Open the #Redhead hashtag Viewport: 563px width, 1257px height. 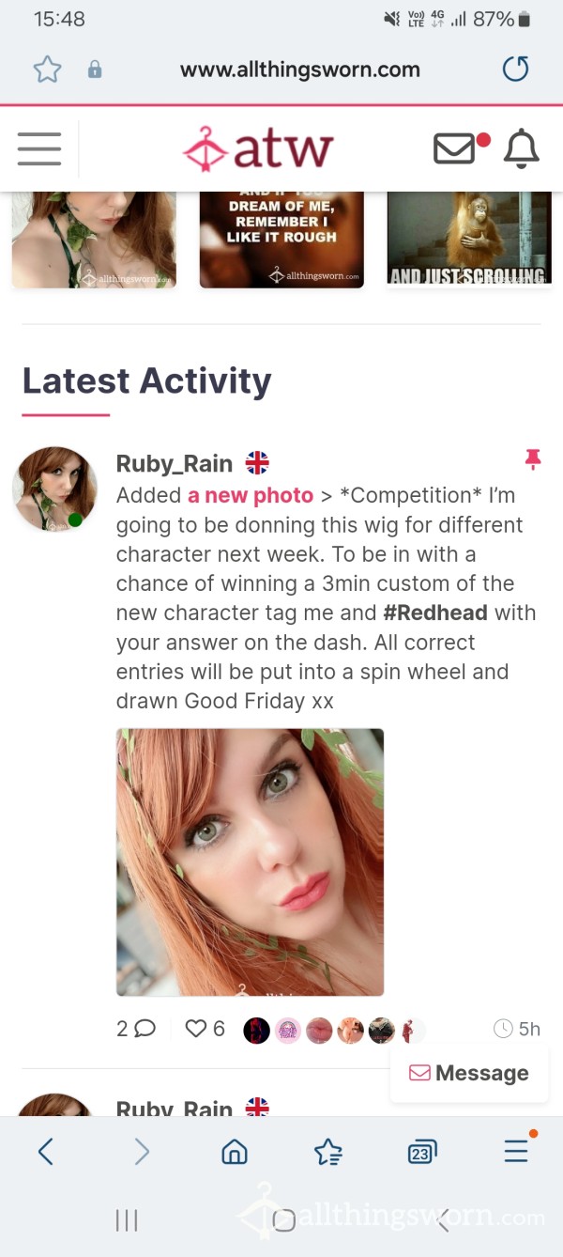point(435,613)
